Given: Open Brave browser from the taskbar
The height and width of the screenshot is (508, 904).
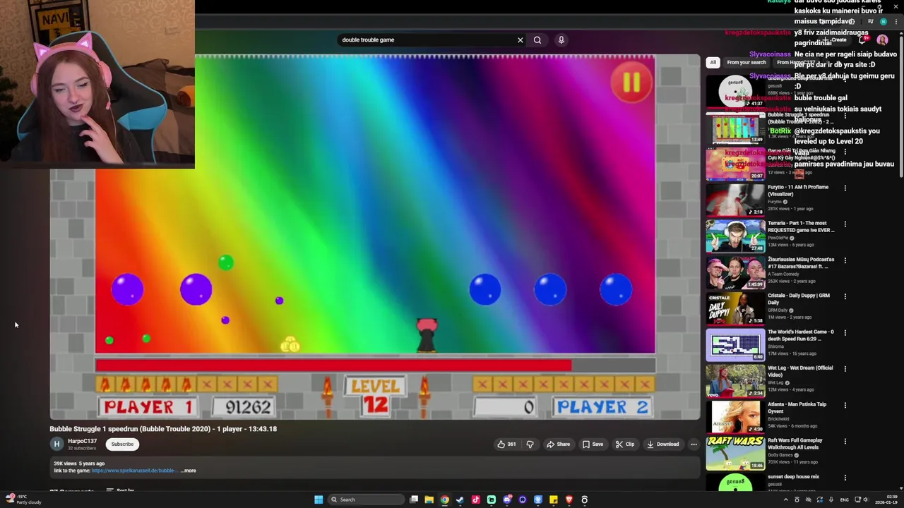Looking at the screenshot, I should point(569,500).
